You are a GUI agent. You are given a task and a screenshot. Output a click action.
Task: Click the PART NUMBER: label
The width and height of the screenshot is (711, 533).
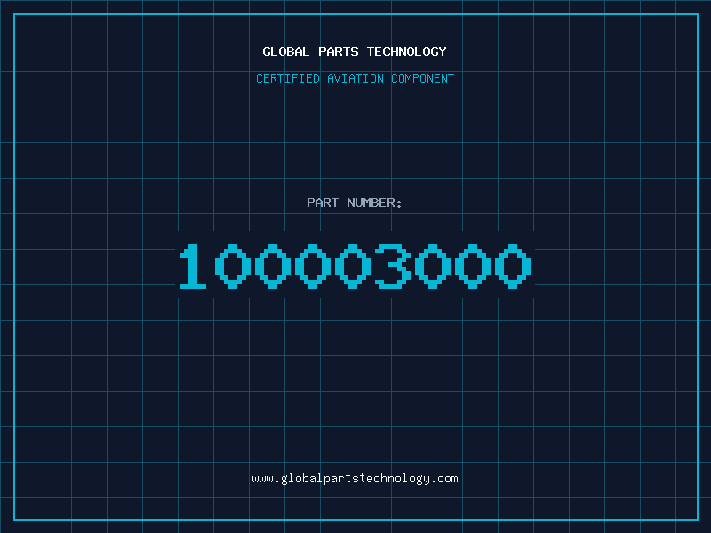click(355, 203)
